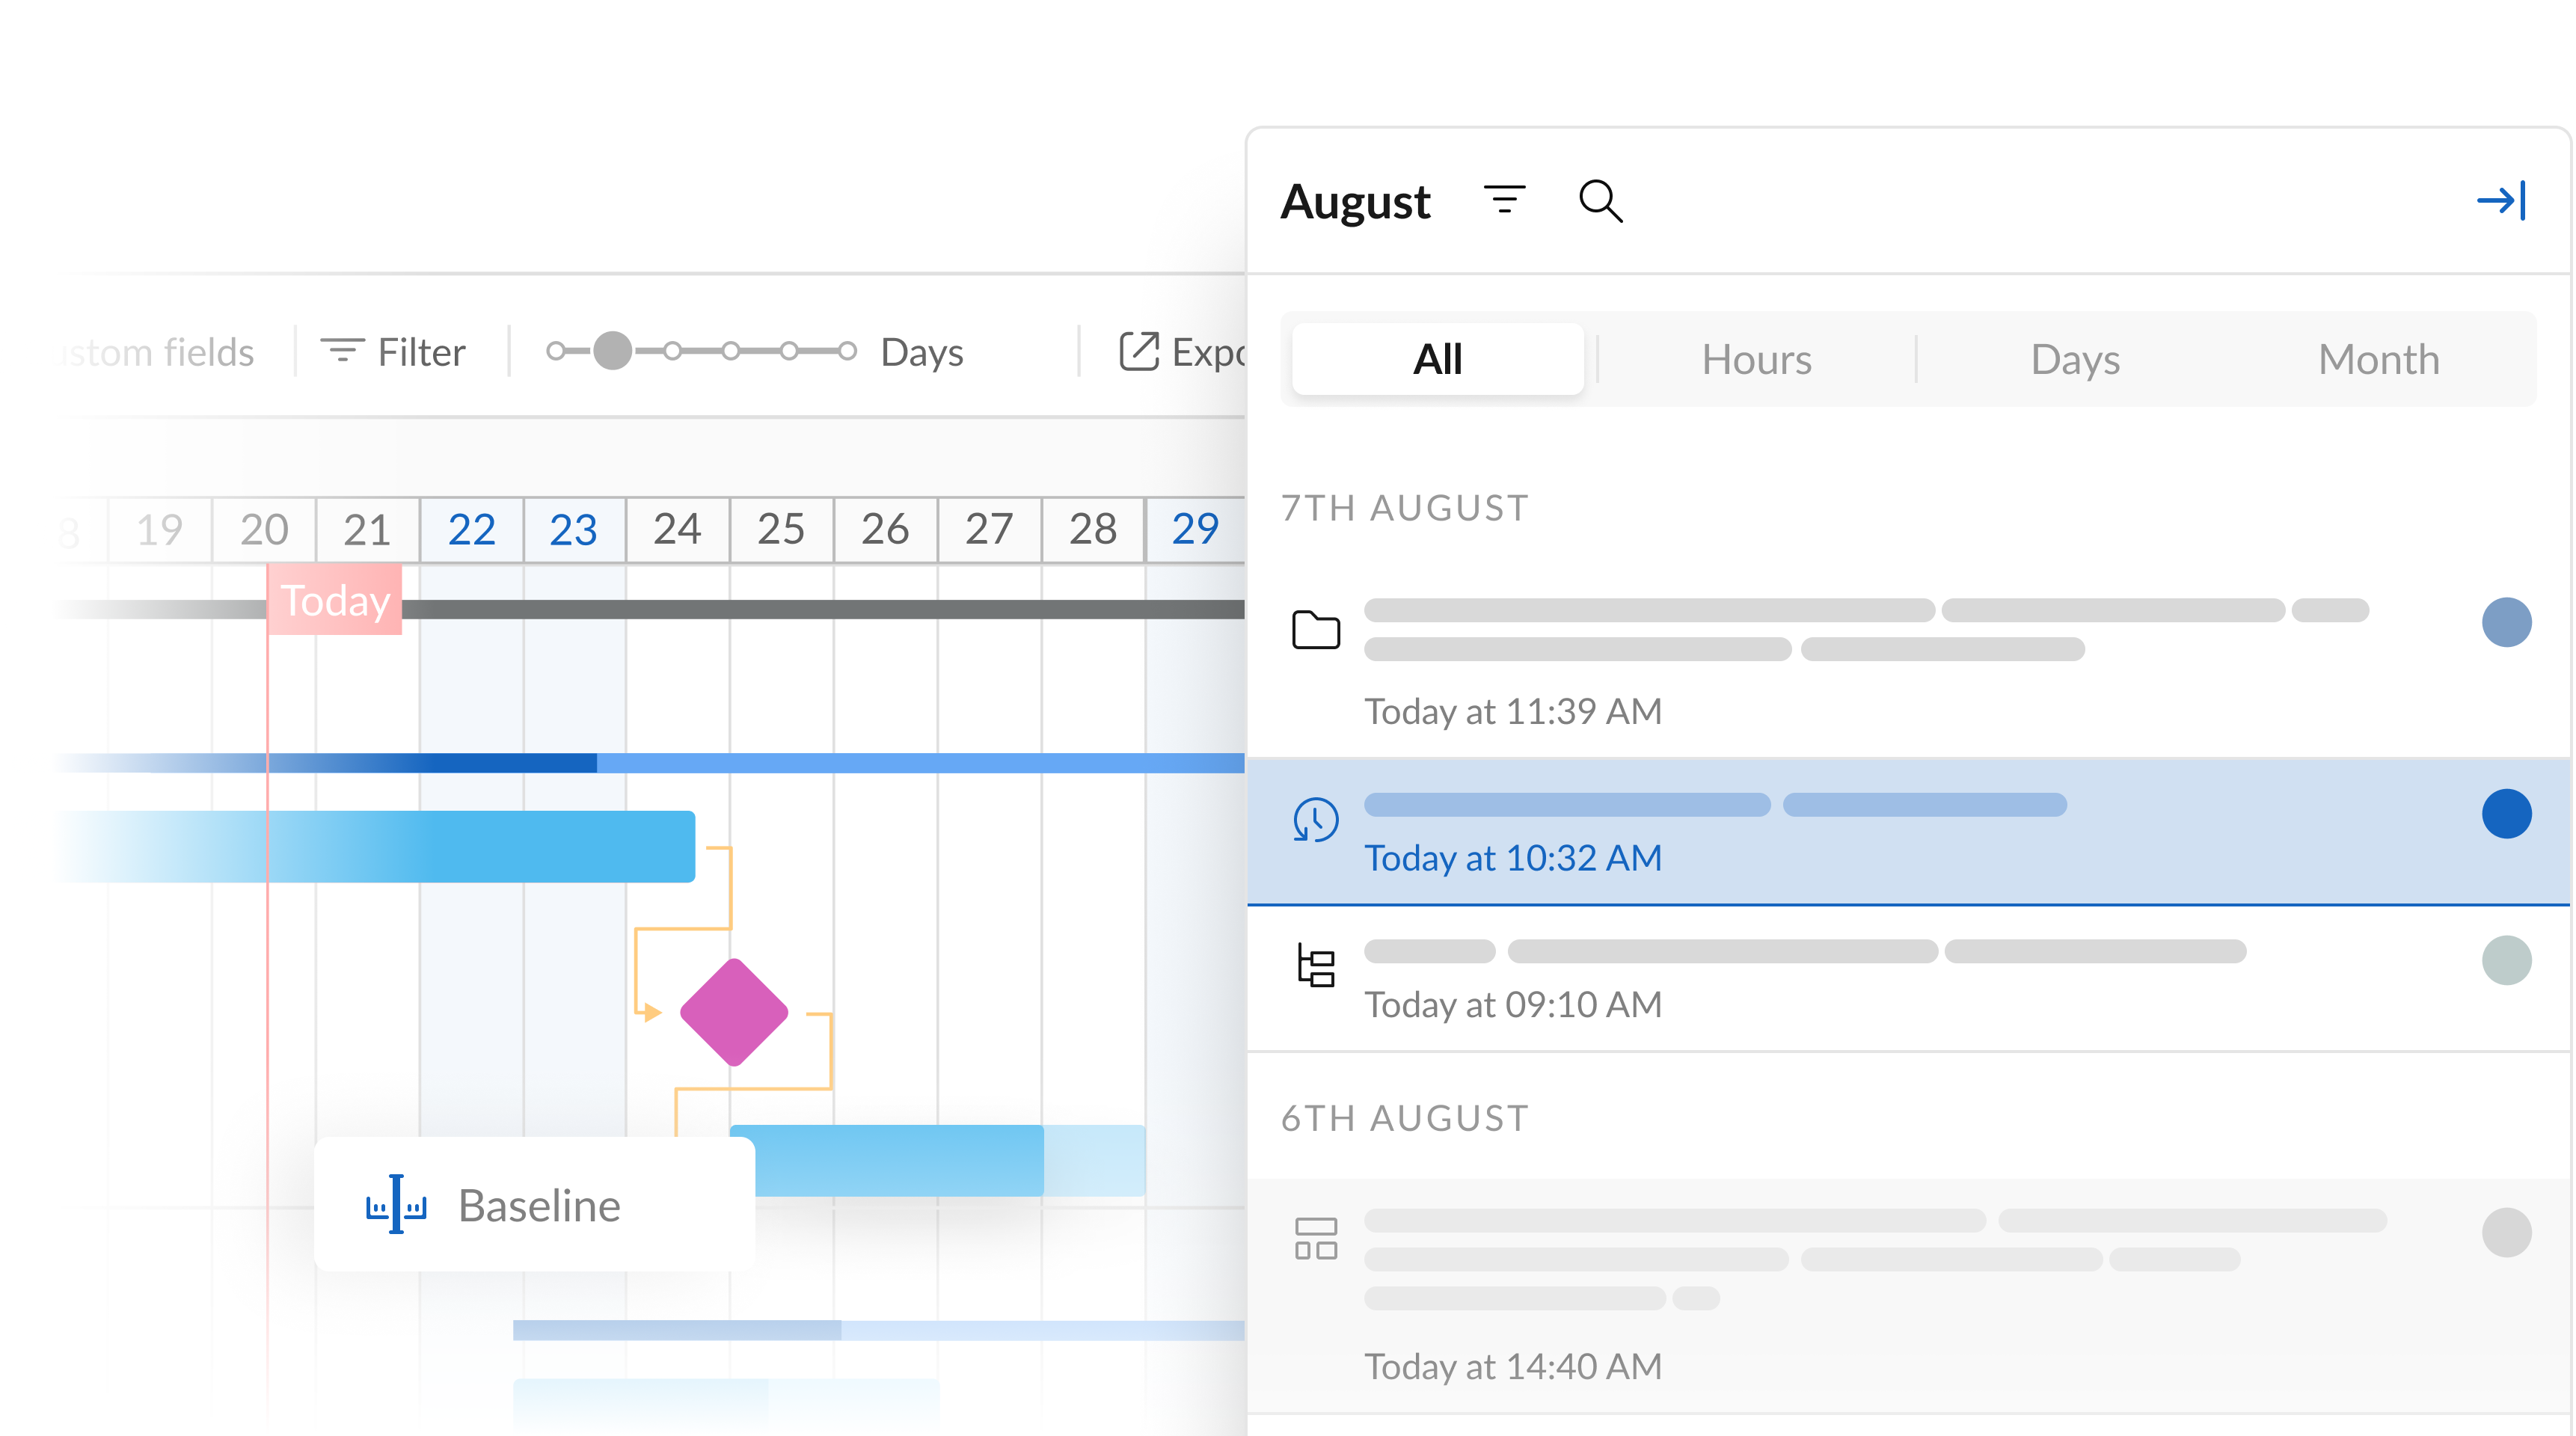Click date 22 in the timeline header

(x=471, y=529)
